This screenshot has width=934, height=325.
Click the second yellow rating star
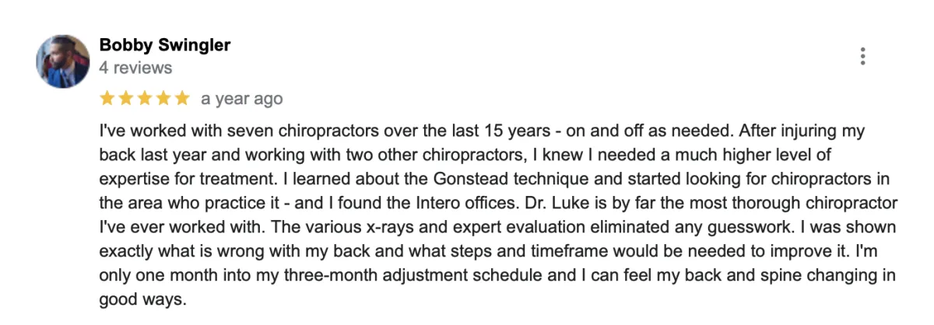(x=125, y=99)
